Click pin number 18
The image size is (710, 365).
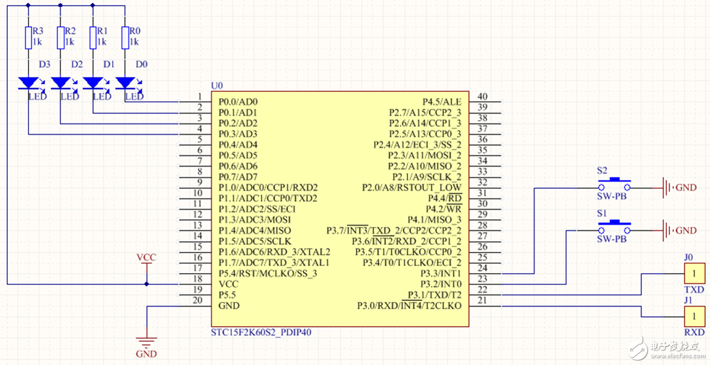click(x=197, y=279)
